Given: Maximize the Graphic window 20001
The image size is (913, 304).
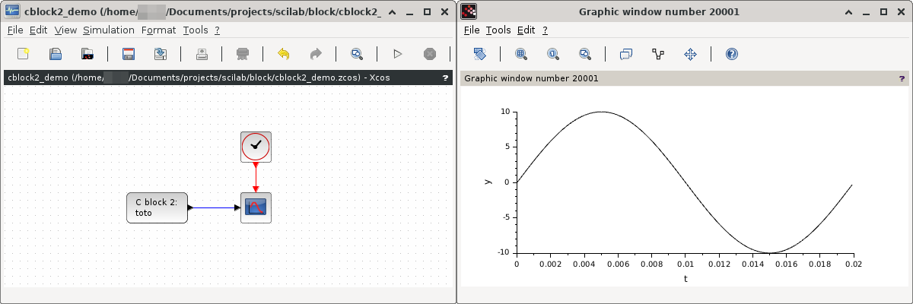Looking at the screenshot, I should pyautogui.click(x=883, y=11).
